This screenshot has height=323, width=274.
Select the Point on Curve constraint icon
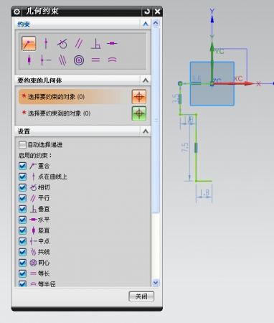(x=46, y=44)
